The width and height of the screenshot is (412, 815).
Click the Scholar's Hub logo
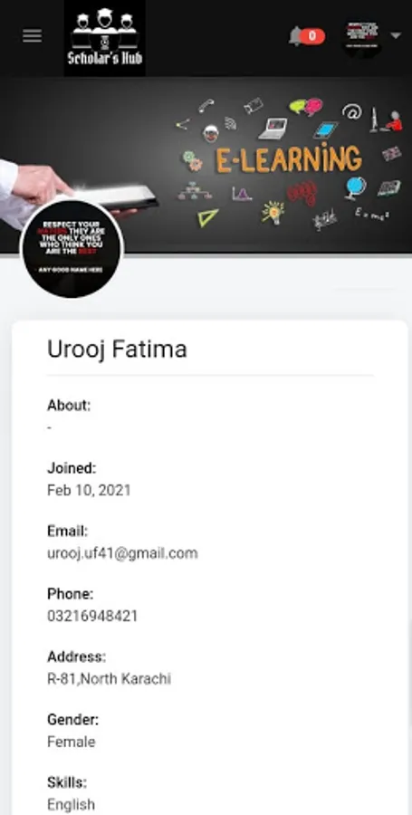click(x=104, y=38)
